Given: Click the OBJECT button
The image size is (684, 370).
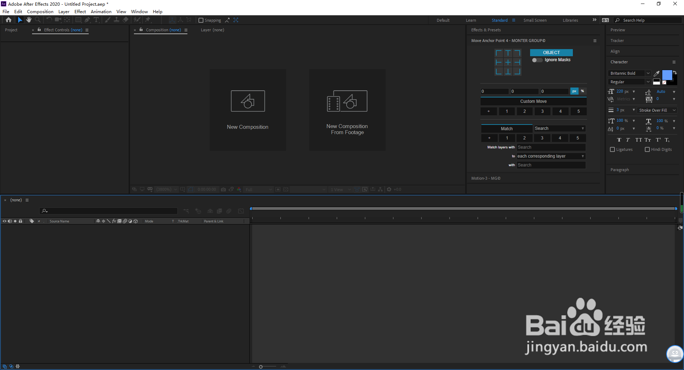Looking at the screenshot, I should 551,52.
